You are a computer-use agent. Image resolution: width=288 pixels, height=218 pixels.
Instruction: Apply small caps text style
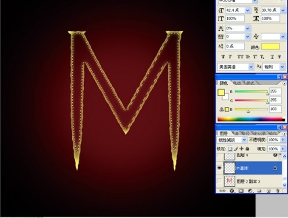point(248,57)
